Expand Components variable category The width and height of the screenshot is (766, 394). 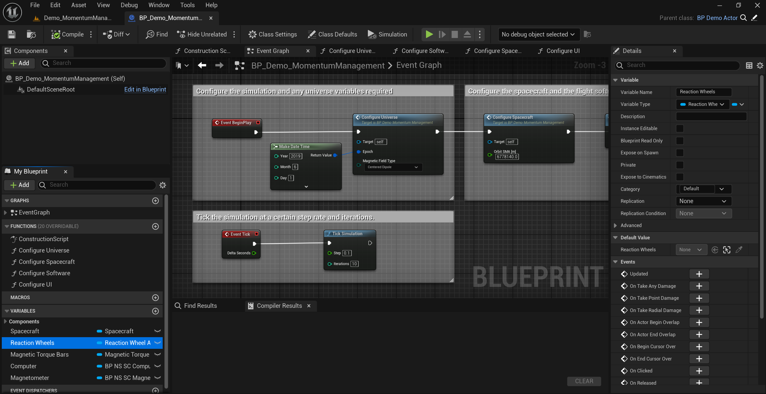[x=5, y=322]
